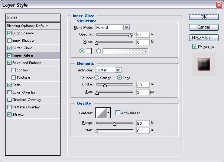
Task: Select the solid color radio button
Action: [82, 51]
